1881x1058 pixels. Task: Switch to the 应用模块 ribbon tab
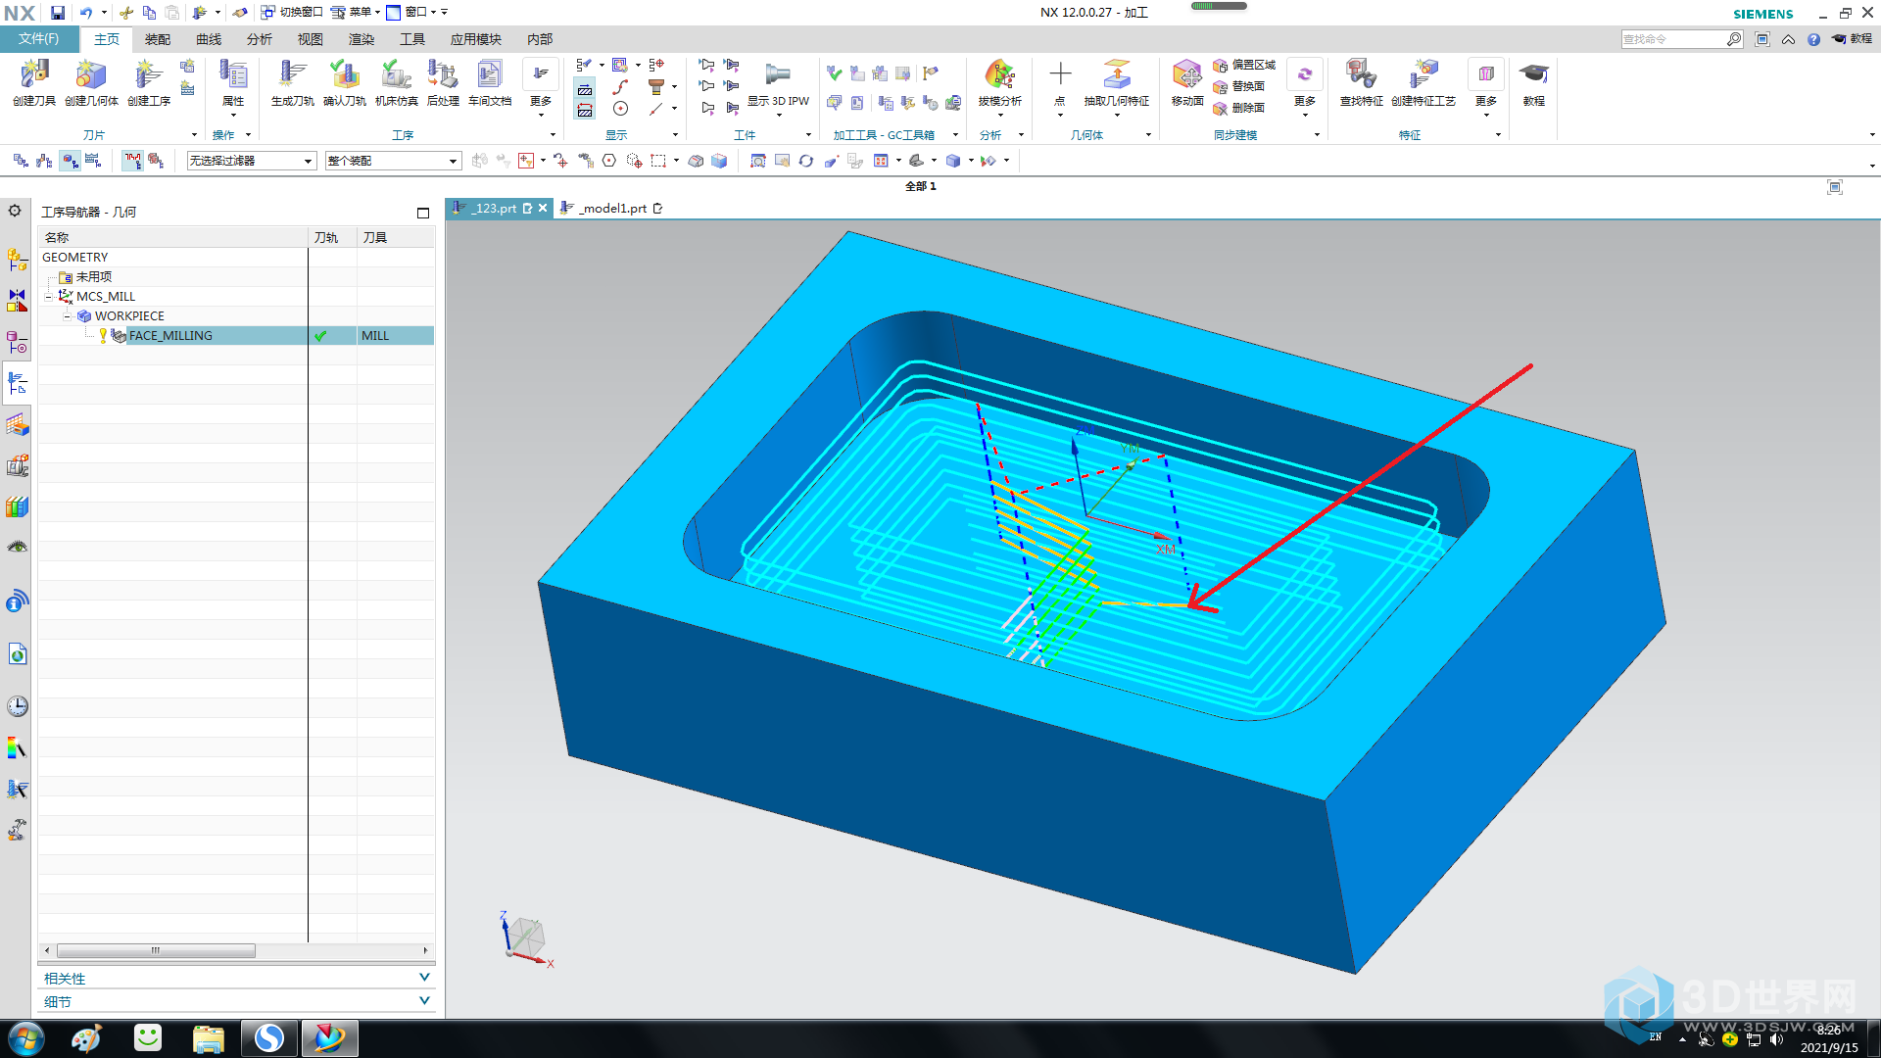(476, 39)
